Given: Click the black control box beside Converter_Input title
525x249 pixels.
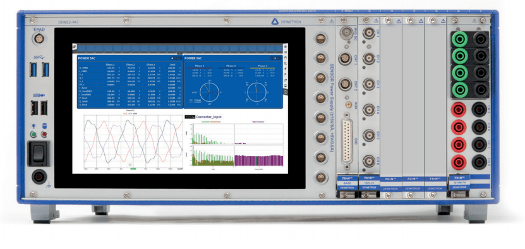Looking at the screenshot, I should pyautogui.click(x=190, y=117).
